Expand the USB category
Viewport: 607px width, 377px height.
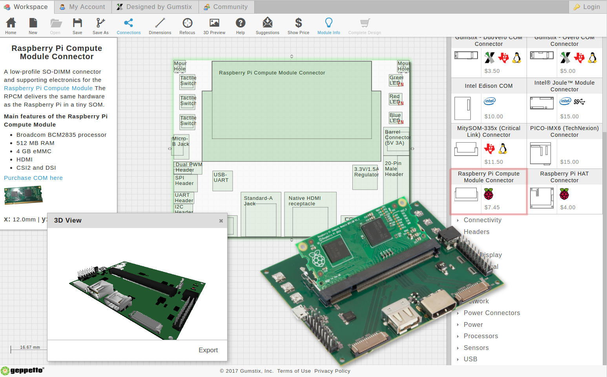pyautogui.click(x=470, y=359)
